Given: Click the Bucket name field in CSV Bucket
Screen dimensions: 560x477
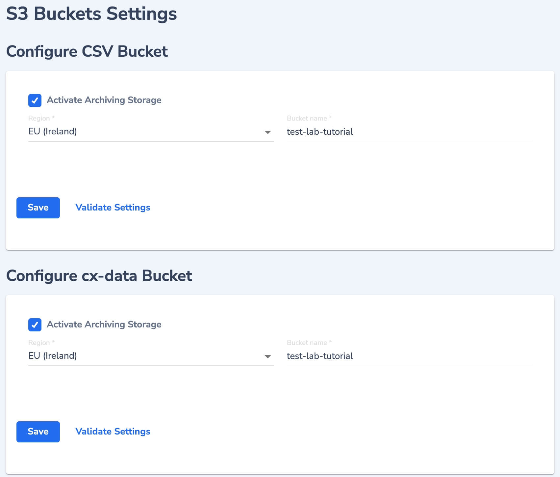Looking at the screenshot, I should (x=410, y=132).
